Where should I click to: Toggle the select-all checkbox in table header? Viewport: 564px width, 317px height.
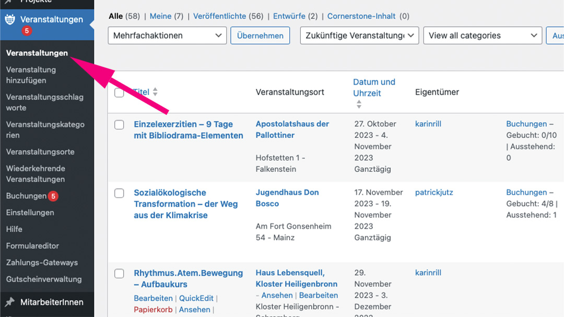pyautogui.click(x=119, y=92)
